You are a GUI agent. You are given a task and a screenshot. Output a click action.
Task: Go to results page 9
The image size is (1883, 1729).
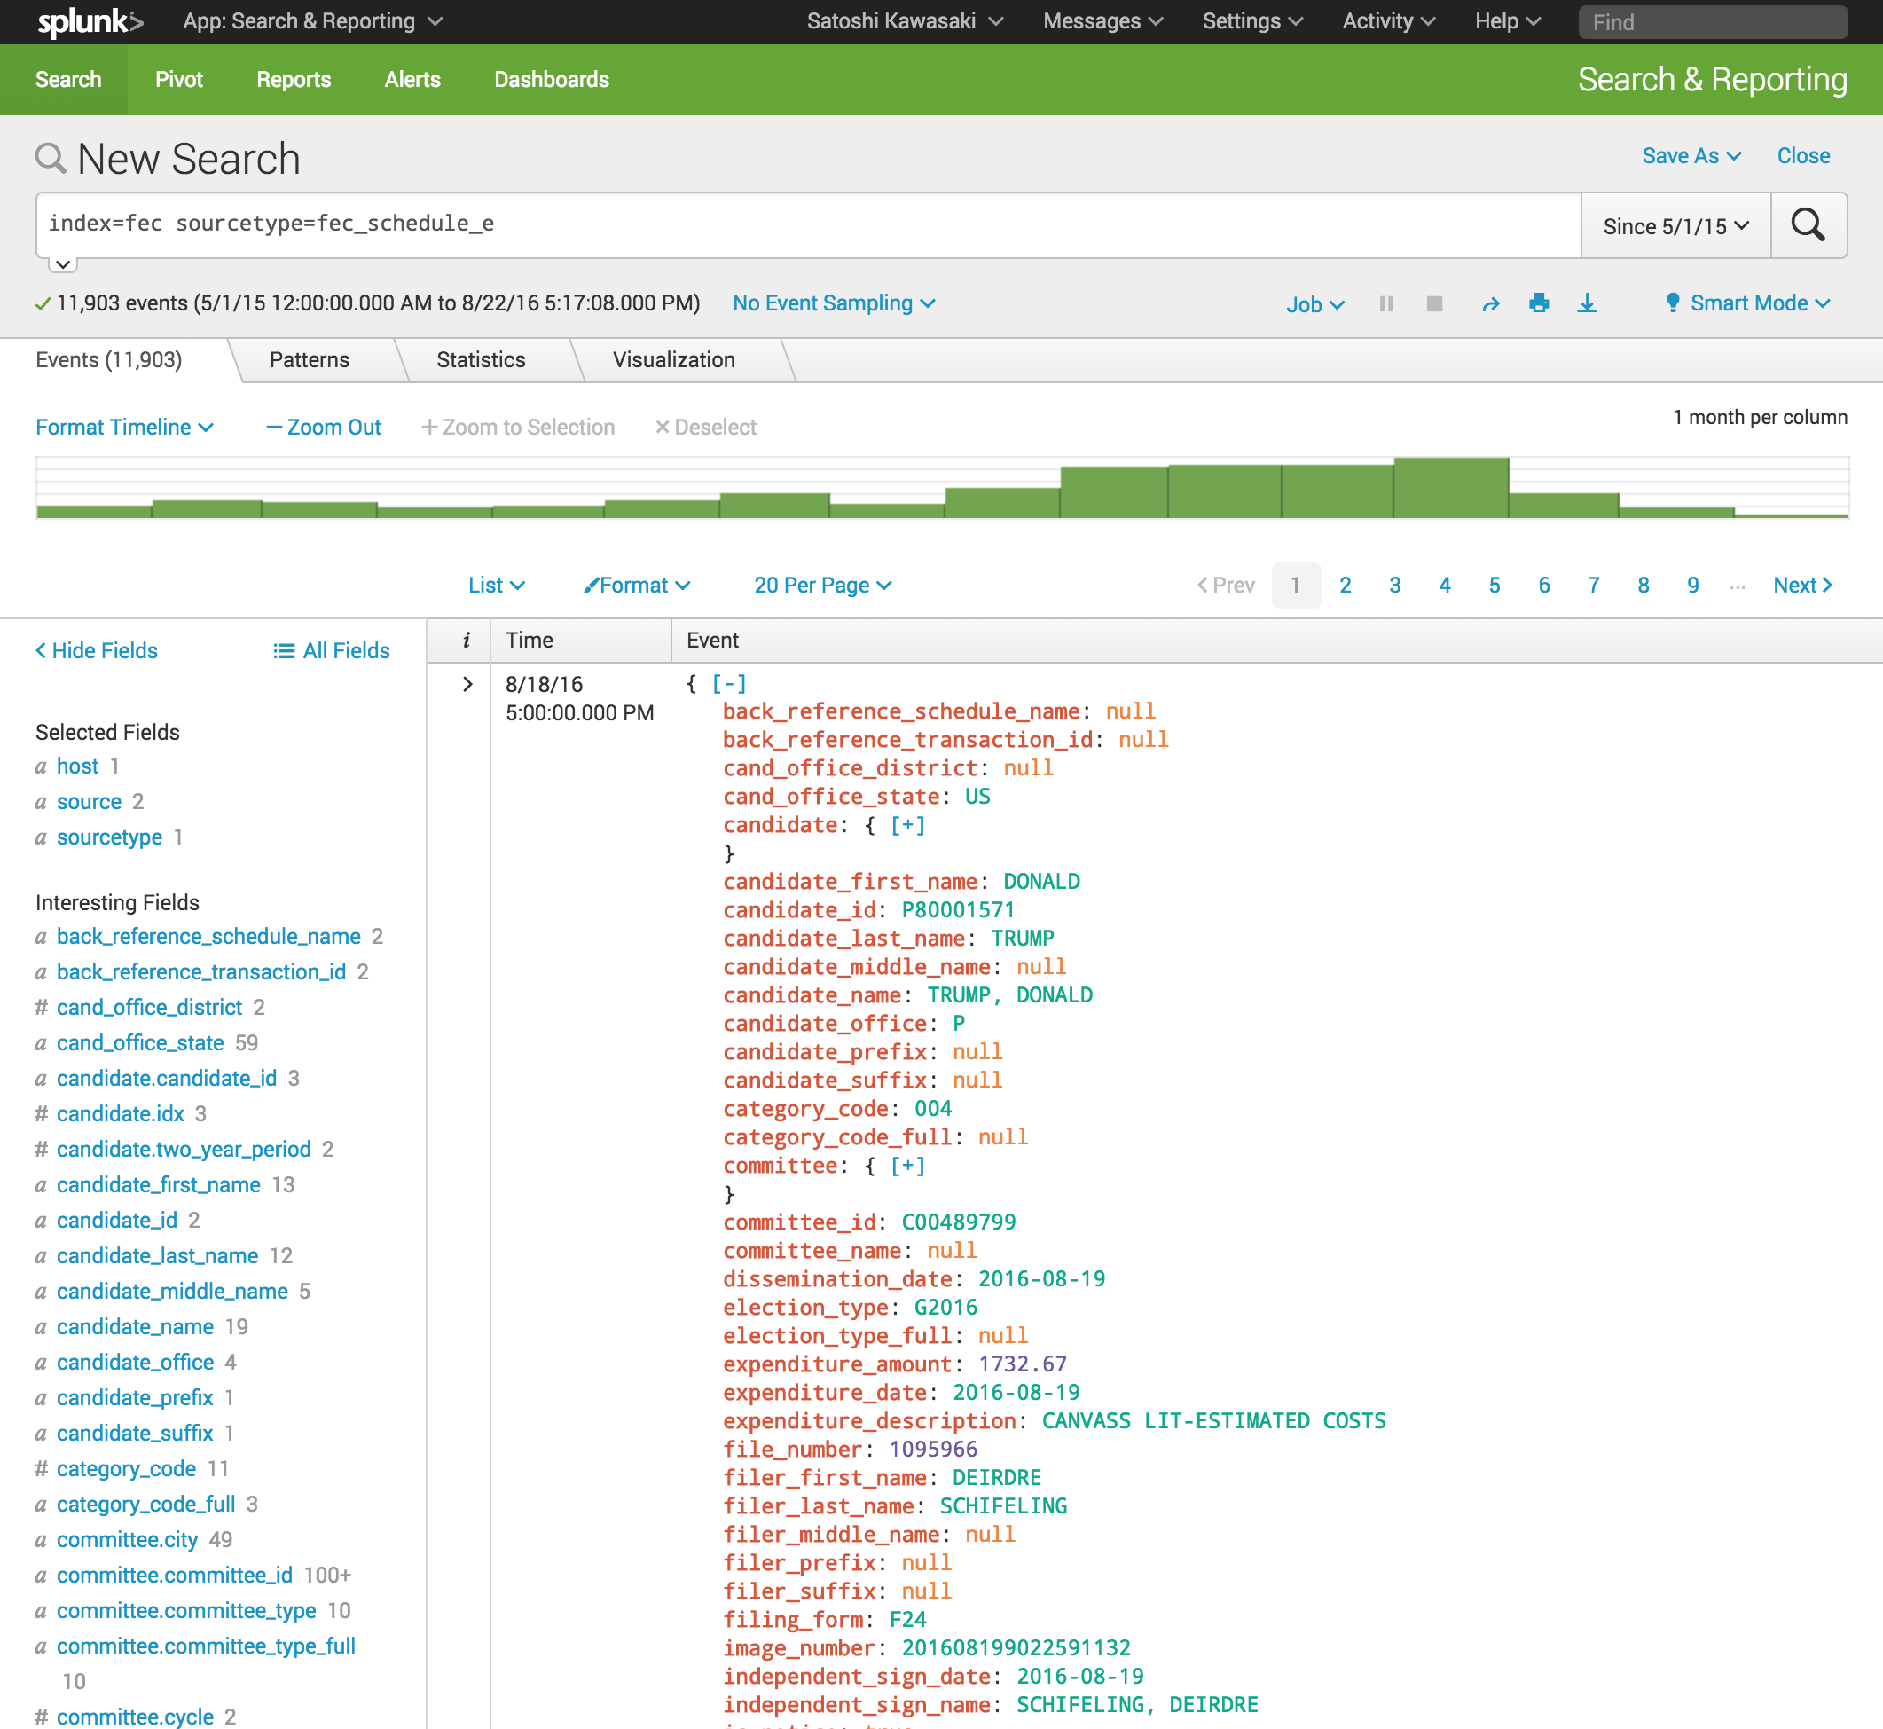[1692, 585]
